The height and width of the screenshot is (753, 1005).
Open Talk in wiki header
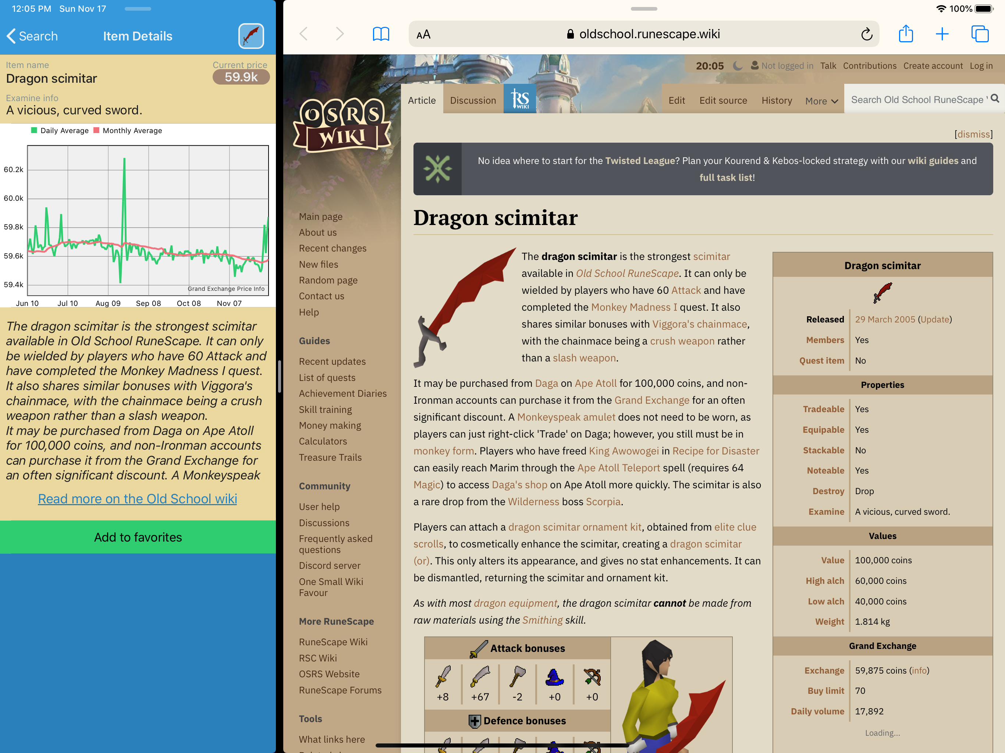pos(828,66)
